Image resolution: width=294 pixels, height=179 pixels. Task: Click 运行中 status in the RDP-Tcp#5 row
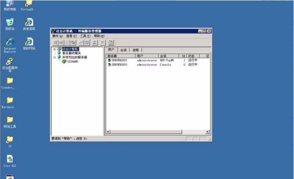(193, 60)
